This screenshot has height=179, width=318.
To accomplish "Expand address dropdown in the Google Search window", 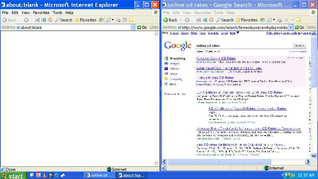I will [291, 28].
